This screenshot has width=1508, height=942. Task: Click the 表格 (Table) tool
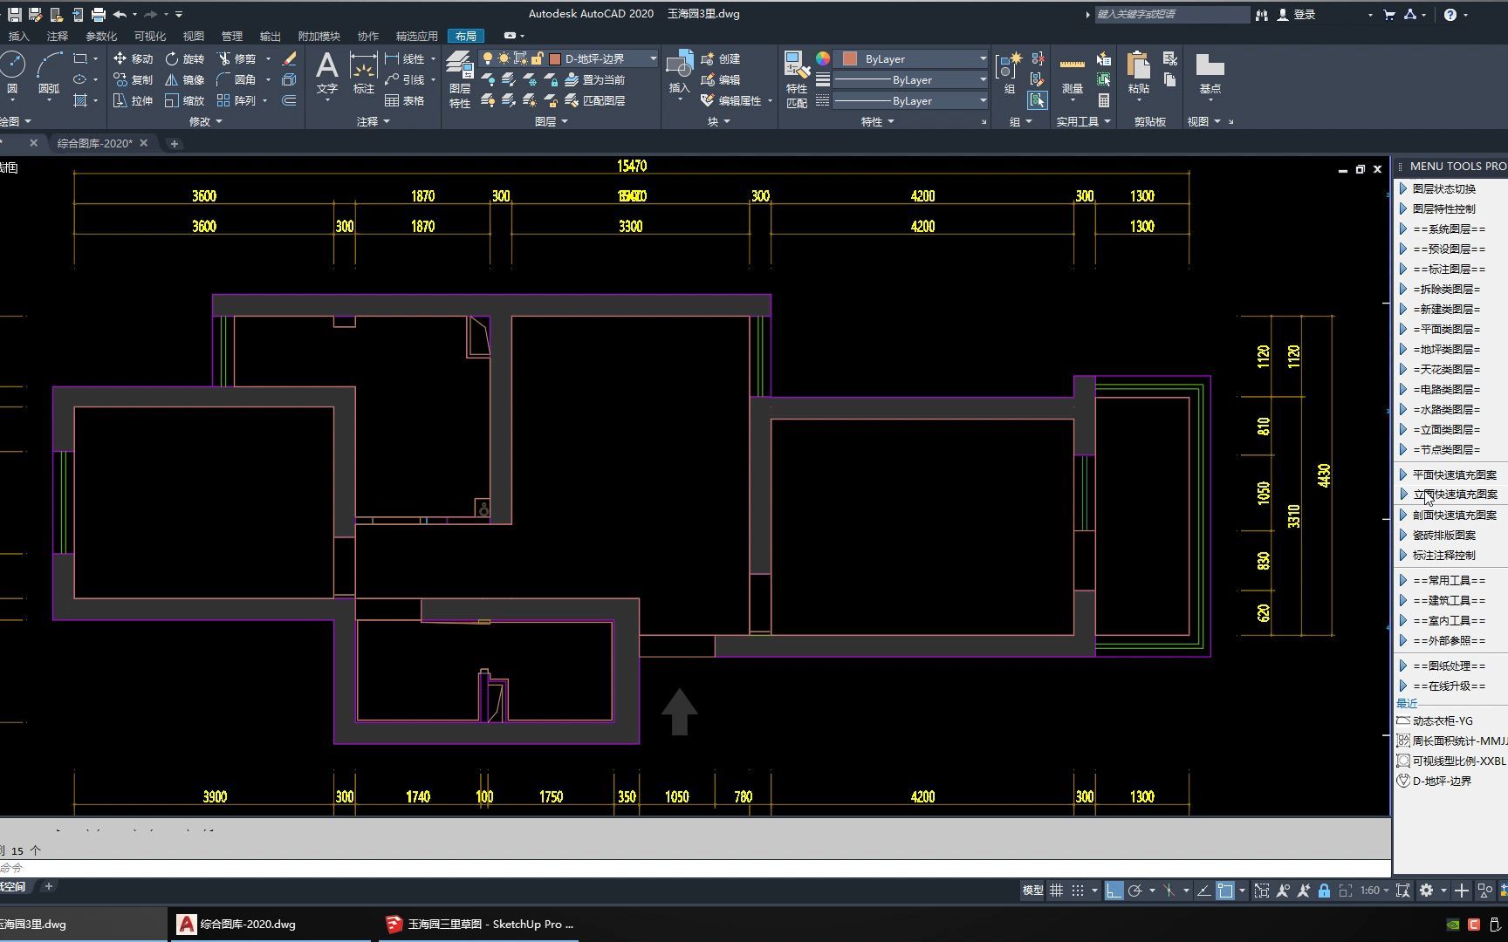point(405,100)
